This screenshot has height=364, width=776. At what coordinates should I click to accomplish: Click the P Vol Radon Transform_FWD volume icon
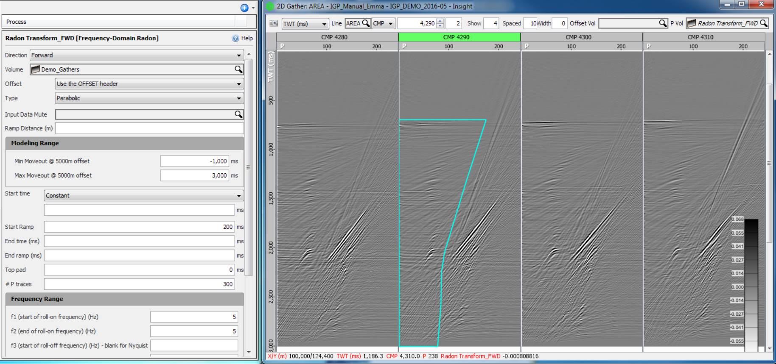[692, 23]
